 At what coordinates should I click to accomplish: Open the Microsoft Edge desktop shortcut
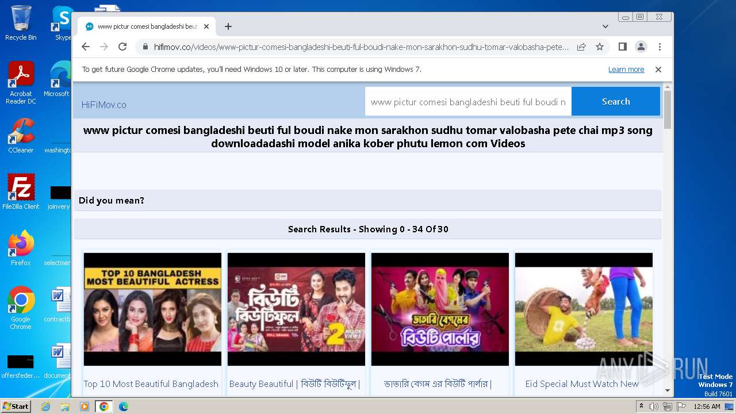[57, 80]
